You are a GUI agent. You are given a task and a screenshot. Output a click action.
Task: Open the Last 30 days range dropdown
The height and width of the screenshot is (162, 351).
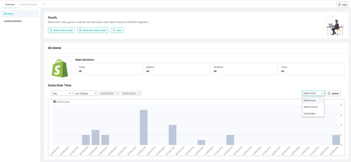86,93
